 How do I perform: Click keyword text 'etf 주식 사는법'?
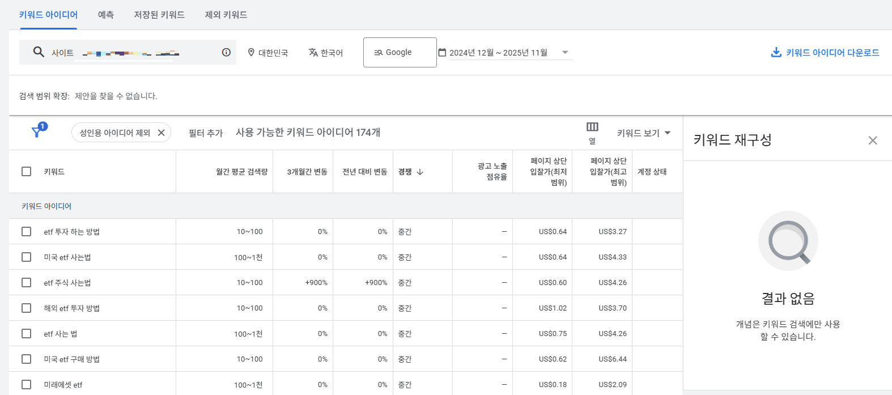coord(67,282)
